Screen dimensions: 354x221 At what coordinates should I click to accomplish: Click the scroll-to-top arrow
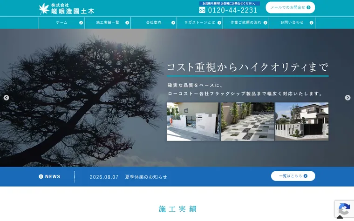340,217
